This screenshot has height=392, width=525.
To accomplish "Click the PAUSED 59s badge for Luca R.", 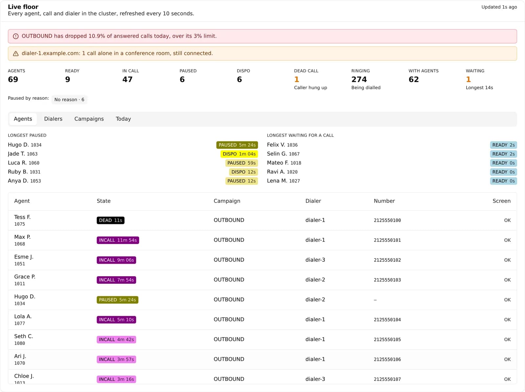I will 241,163.
